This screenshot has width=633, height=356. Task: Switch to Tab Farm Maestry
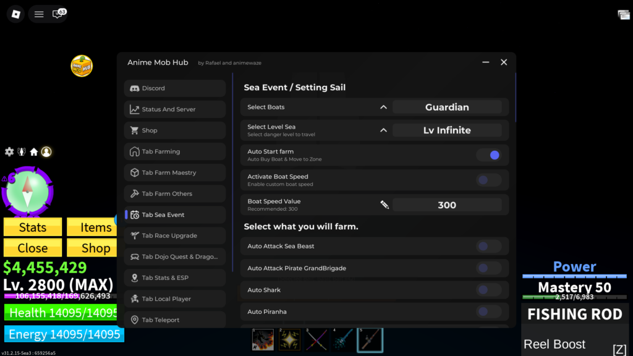click(x=175, y=172)
